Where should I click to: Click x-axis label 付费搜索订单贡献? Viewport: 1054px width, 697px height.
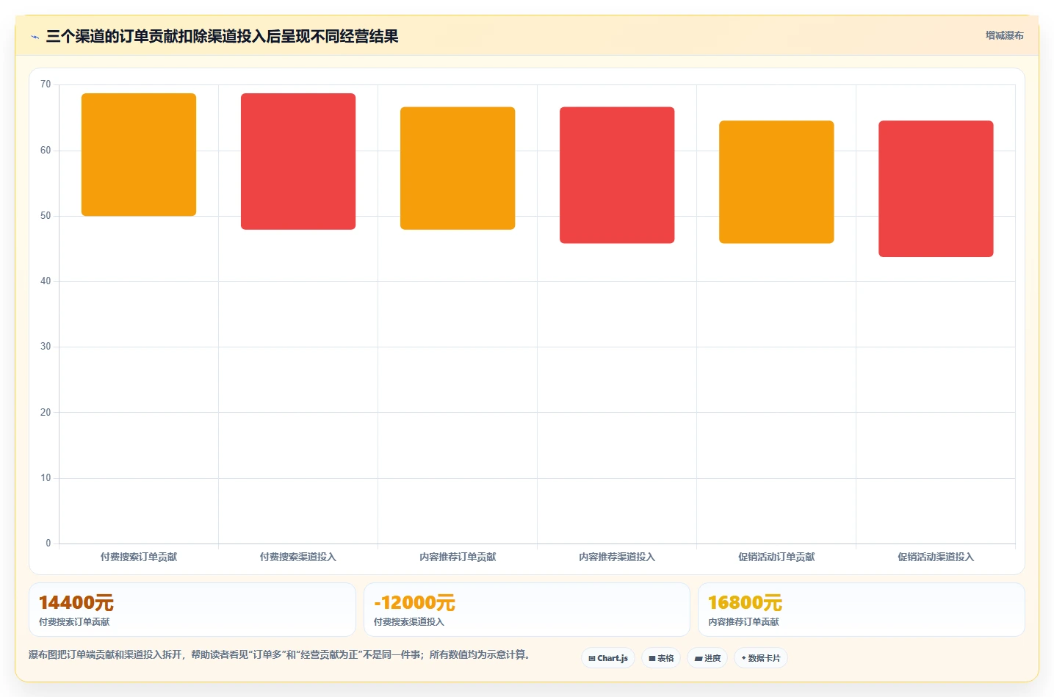(x=139, y=557)
